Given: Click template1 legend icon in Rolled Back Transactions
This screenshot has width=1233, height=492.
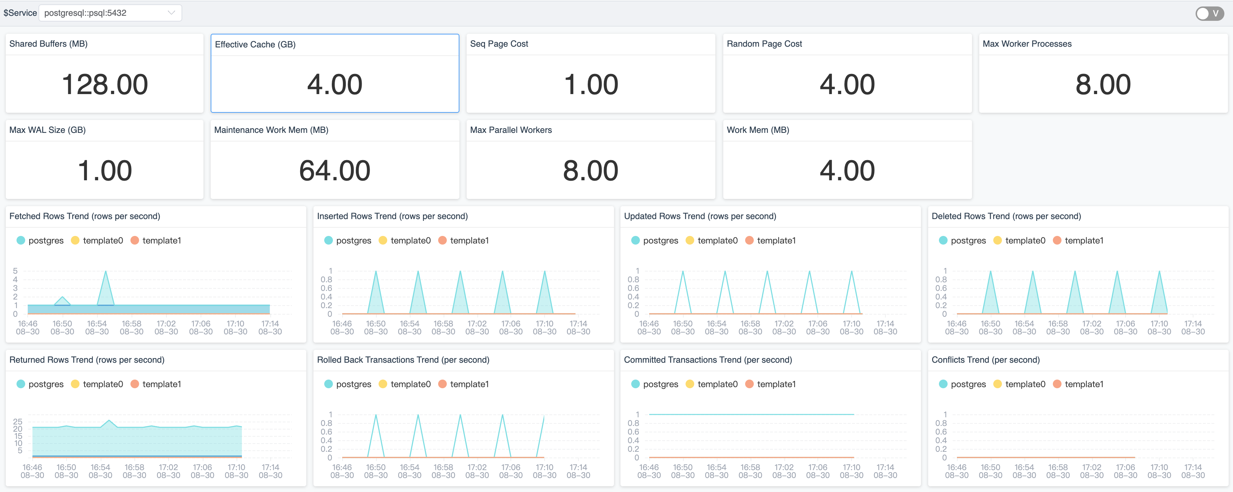Looking at the screenshot, I should click(x=442, y=384).
